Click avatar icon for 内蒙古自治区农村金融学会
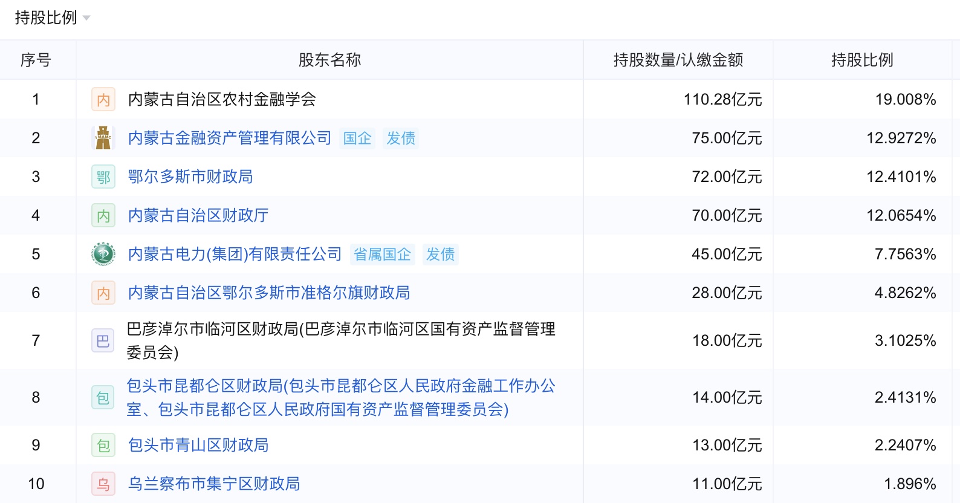 click(103, 99)
